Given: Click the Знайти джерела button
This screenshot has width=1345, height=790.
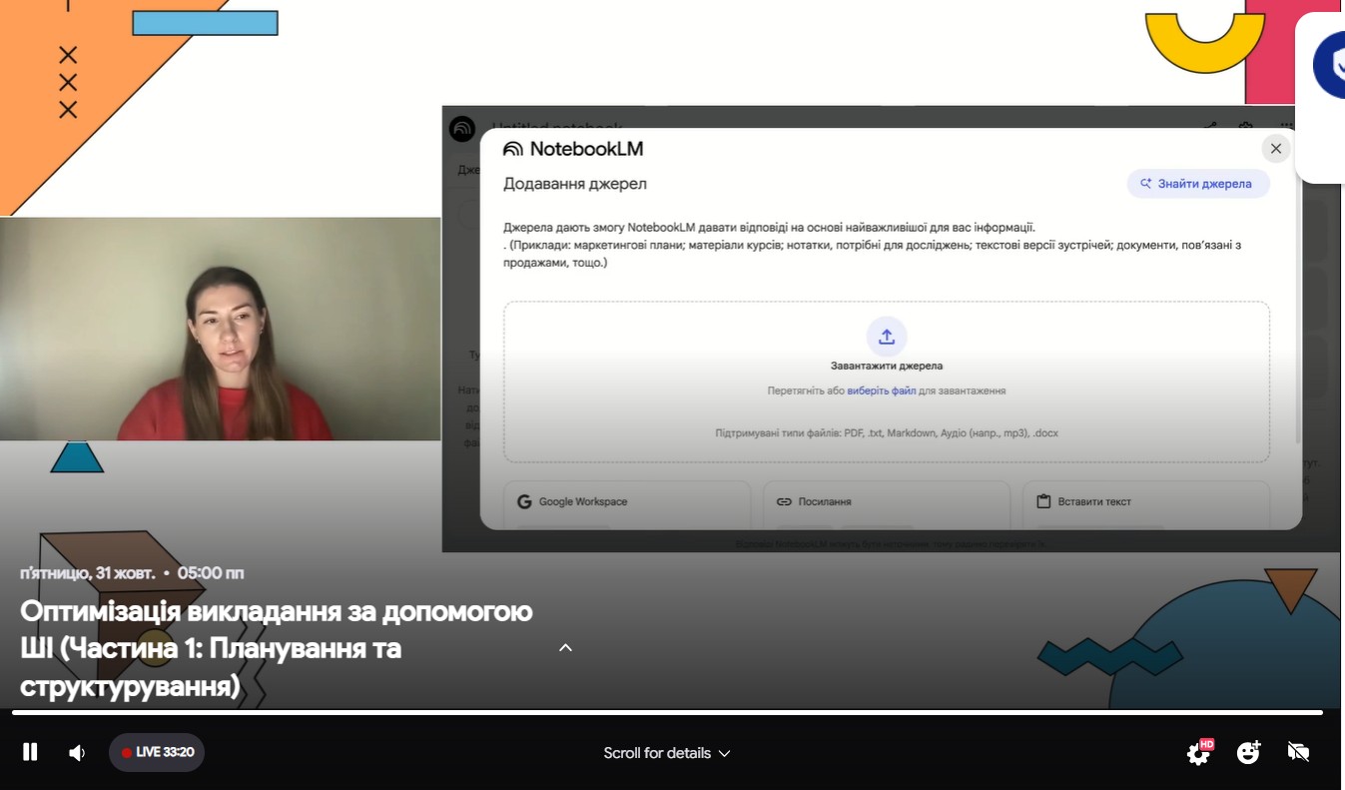Looking at the screenshot, I should [1197, 184].
